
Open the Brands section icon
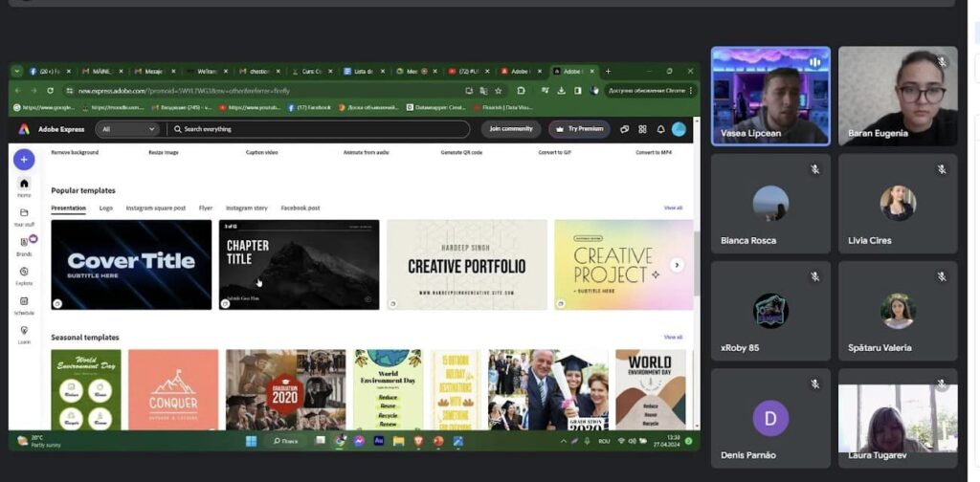pyautogui.click(x=24, y=246)
